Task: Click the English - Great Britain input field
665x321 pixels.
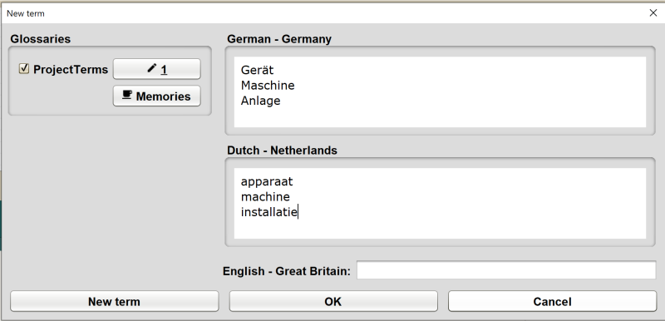Action: 506,270
